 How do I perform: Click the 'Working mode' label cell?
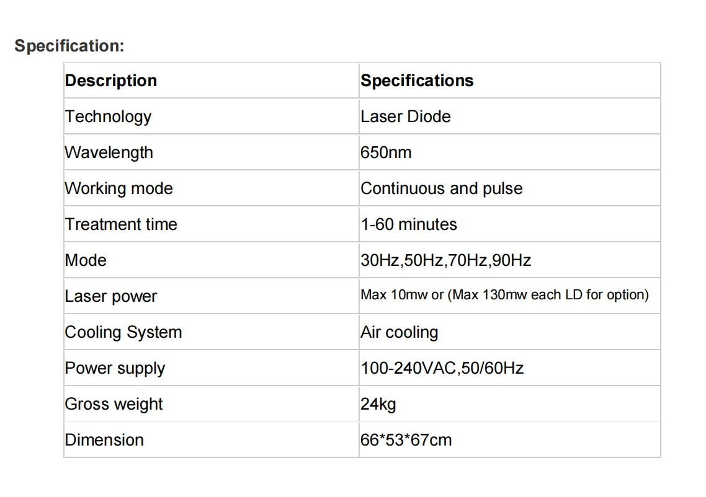pos(119,188)
